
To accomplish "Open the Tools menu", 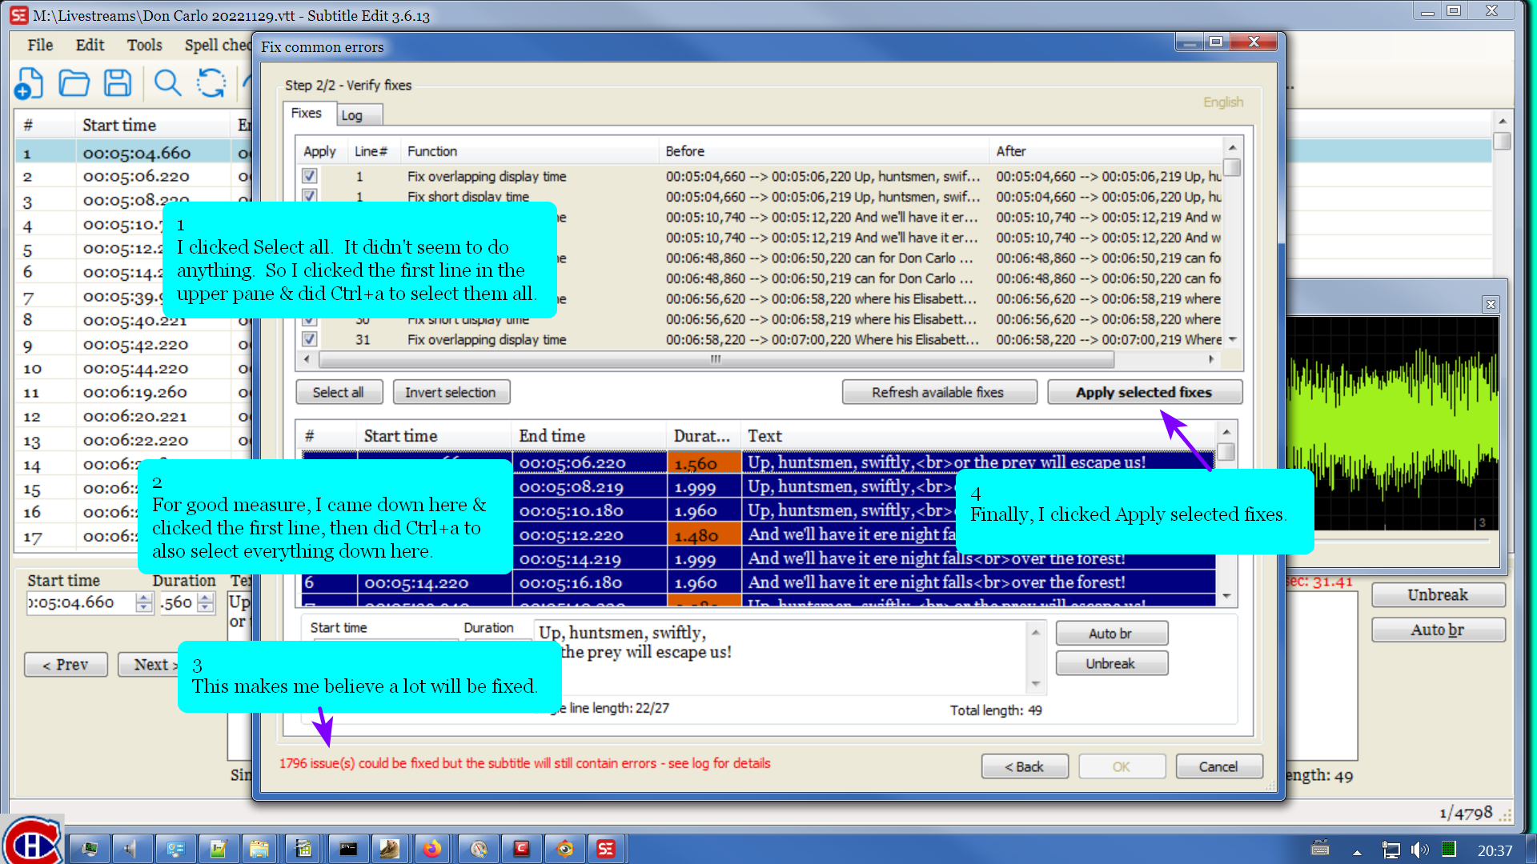I will pos(145,46).
